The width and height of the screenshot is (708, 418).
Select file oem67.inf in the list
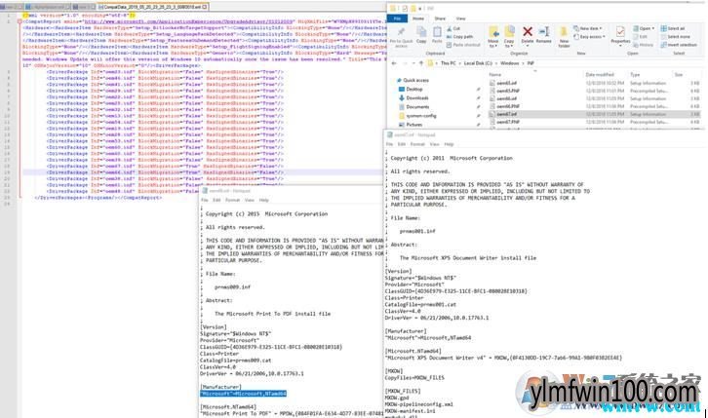point(595,114)
